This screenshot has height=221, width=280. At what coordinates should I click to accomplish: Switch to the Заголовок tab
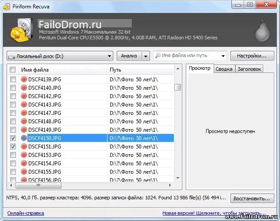(x=249, y=69)
